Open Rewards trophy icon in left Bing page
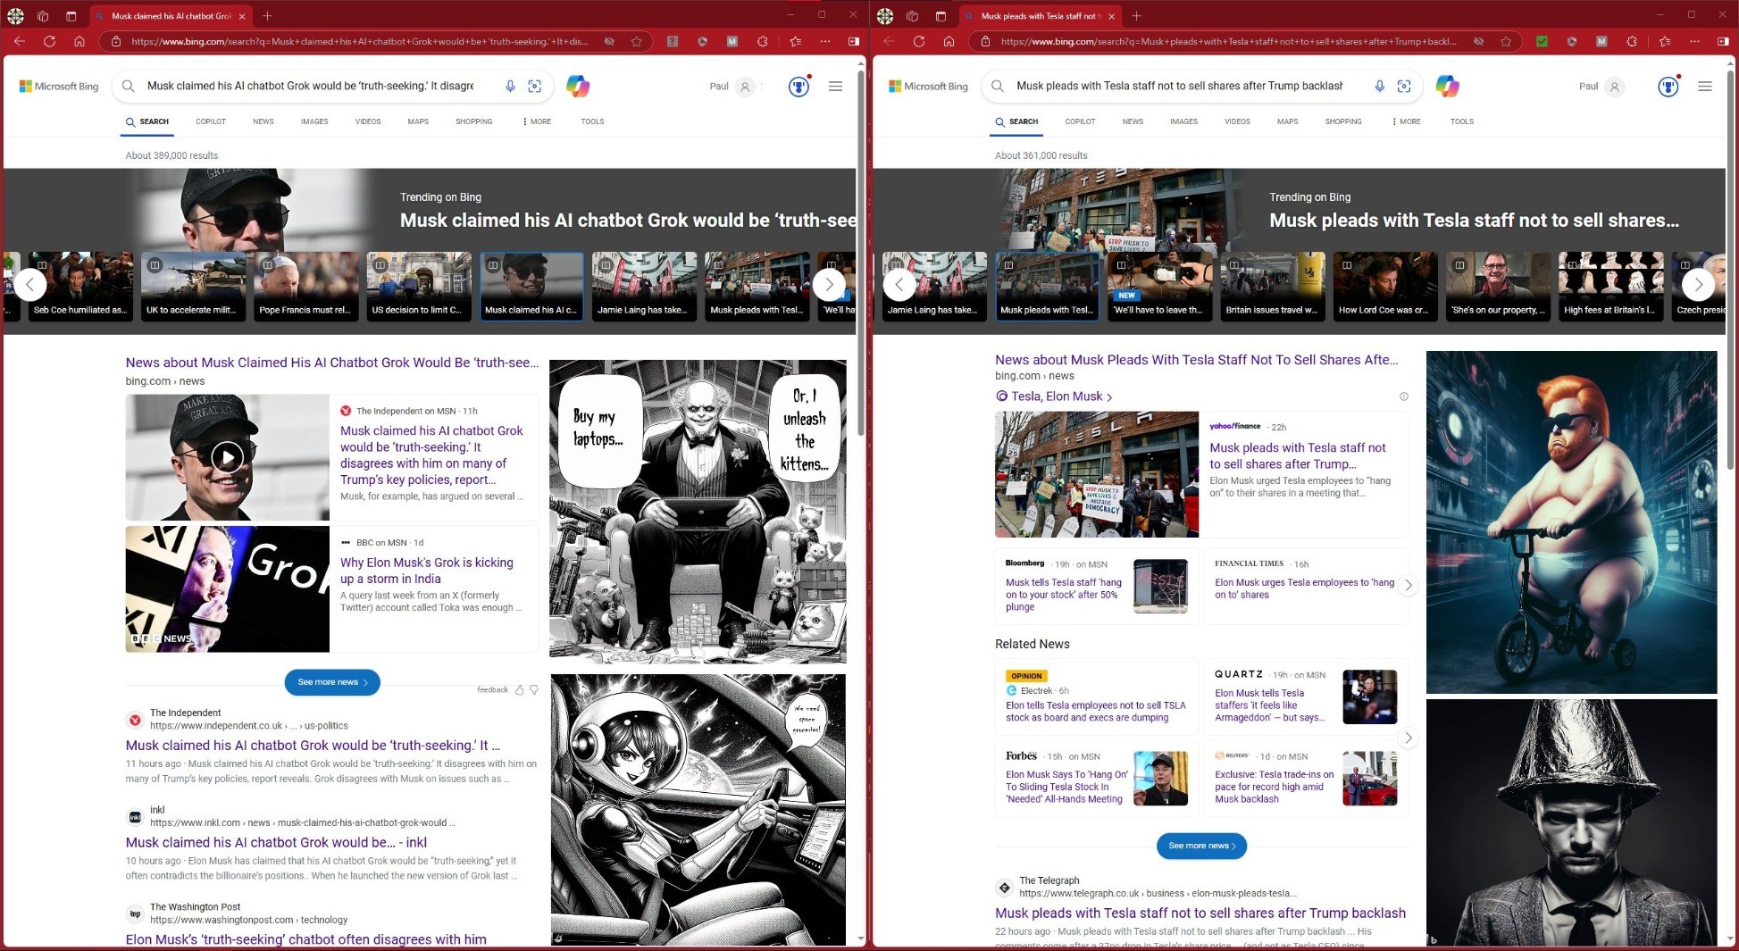Screen dimensions: 1739x951 pos(798,87)
